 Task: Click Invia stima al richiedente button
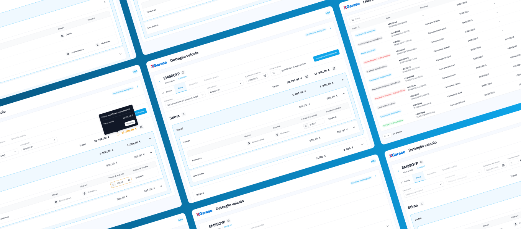pyautogui.click(x=326, y=55)
